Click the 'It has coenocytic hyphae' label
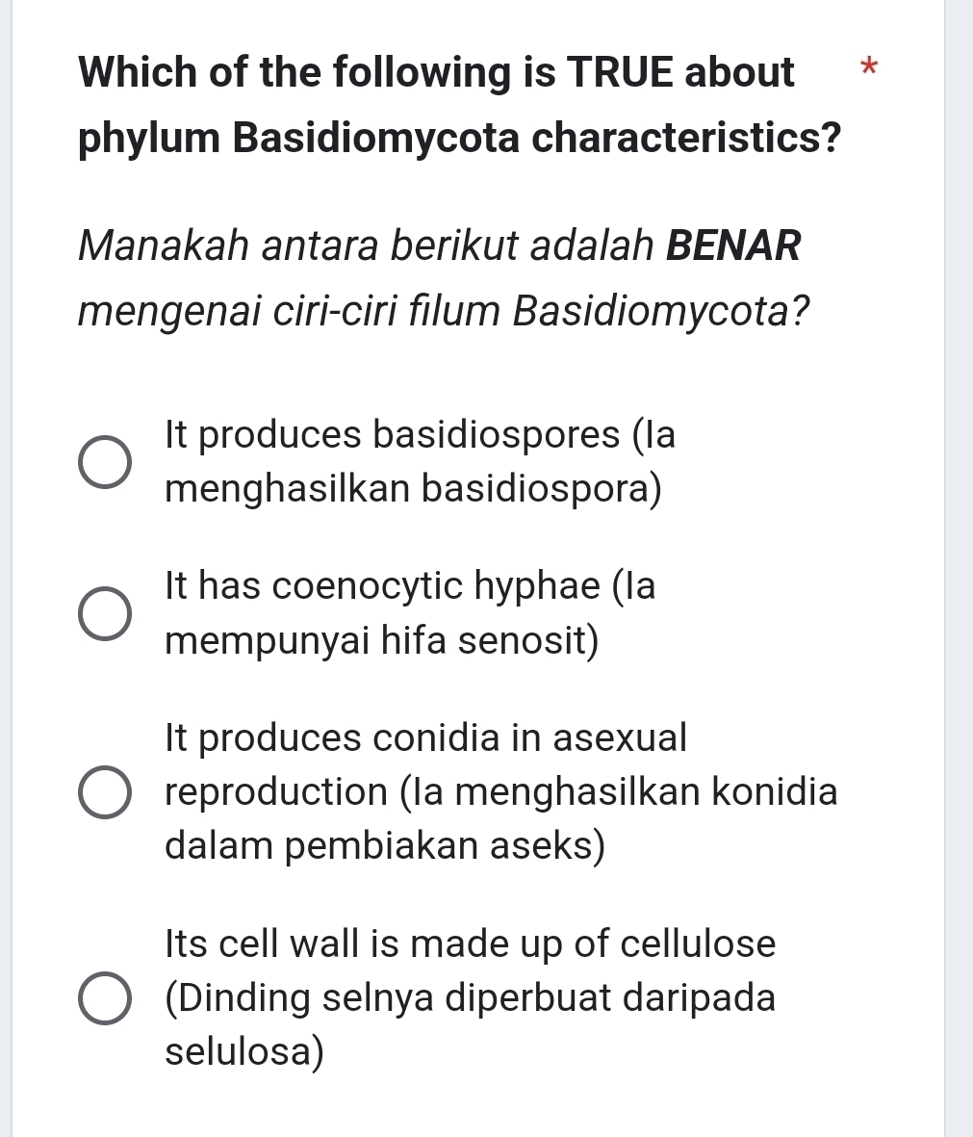973x1137 pixels. coord(409,585)
